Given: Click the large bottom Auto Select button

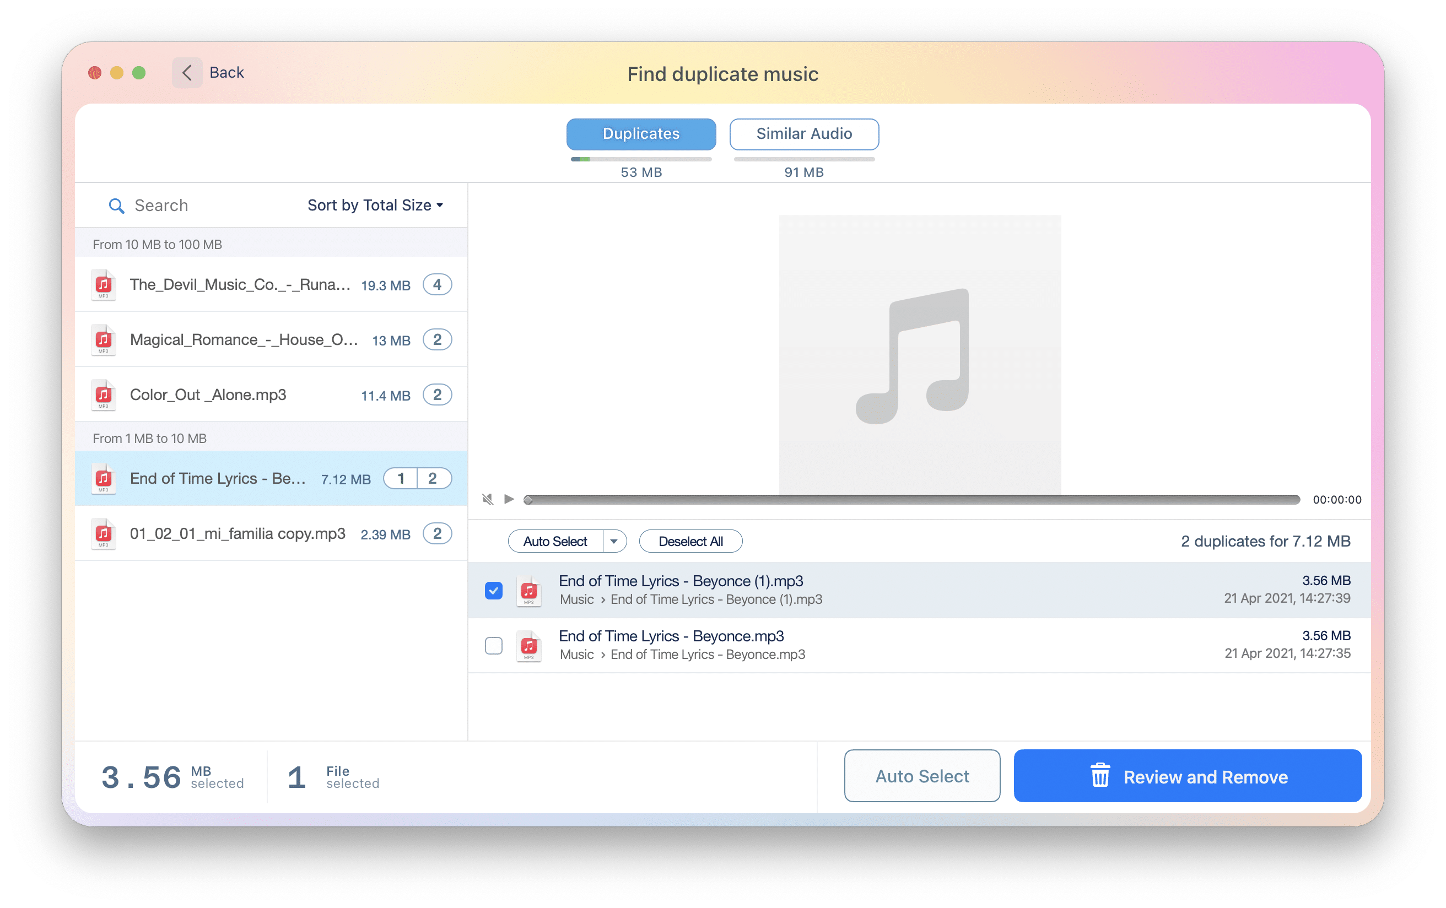Looking at the screenshot, I should tap(922, 775).
